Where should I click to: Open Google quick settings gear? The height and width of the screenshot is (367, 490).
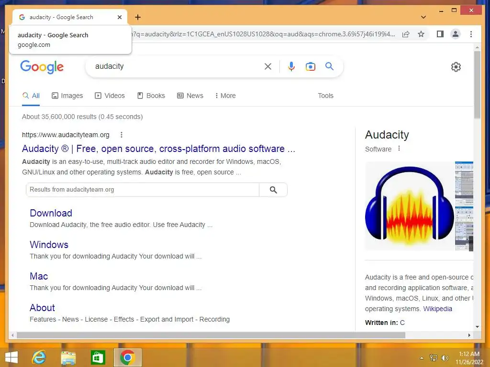point(456,67)
